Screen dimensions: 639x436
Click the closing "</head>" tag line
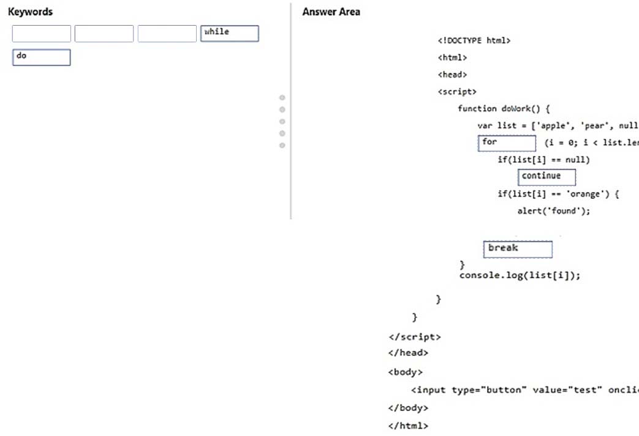(x=409, y=353)
